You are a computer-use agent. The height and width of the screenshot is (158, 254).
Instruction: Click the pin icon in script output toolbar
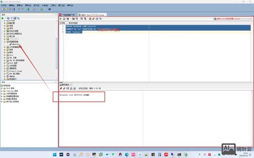(x=61, y=88)
